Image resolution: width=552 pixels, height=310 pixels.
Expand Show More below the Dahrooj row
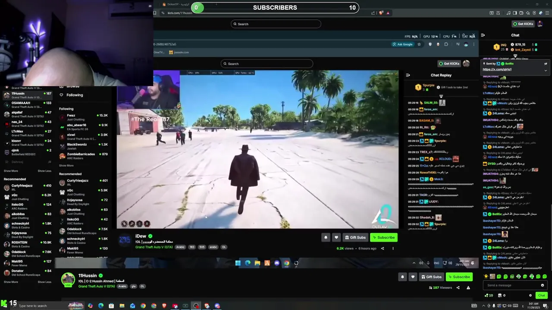click(x=11, y=171)
